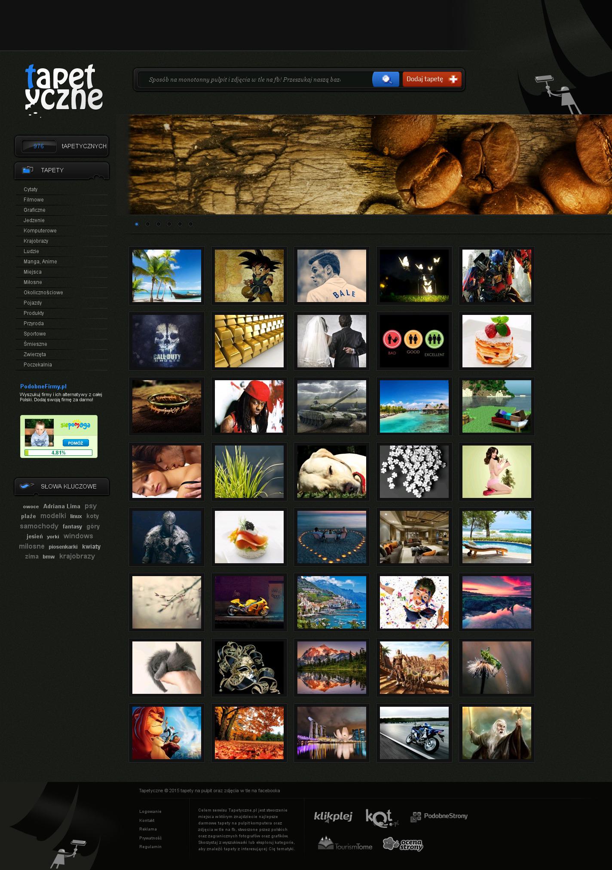The height and width of the screenshot is (870, 612).
Task: Open the klikplej partner logo
Action: [333, 817]
